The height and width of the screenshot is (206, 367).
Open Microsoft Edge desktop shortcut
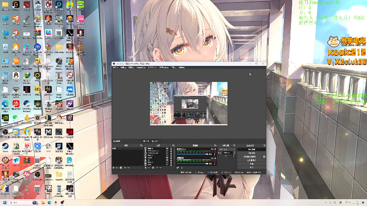coord(5,104)
